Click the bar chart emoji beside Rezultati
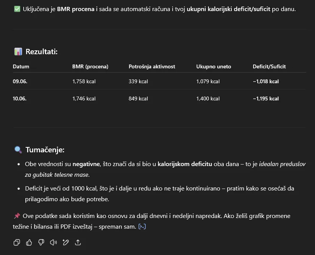 (18, 52)
